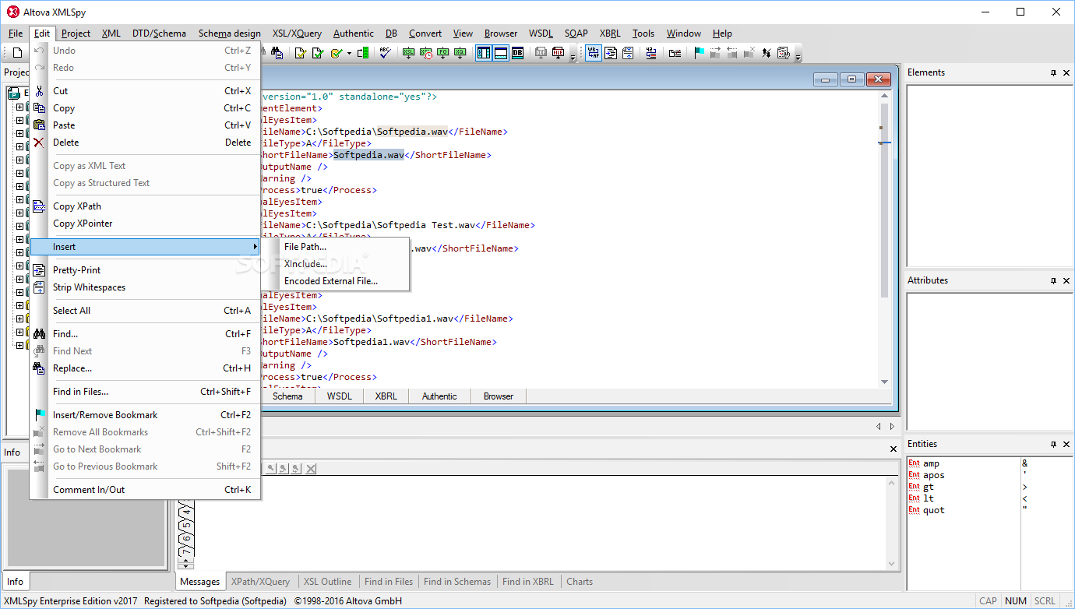The height and width of the screenshot is (609, 1075).
Task: Toggle the second highlighted window-layout button
Action: coord(501,53)
